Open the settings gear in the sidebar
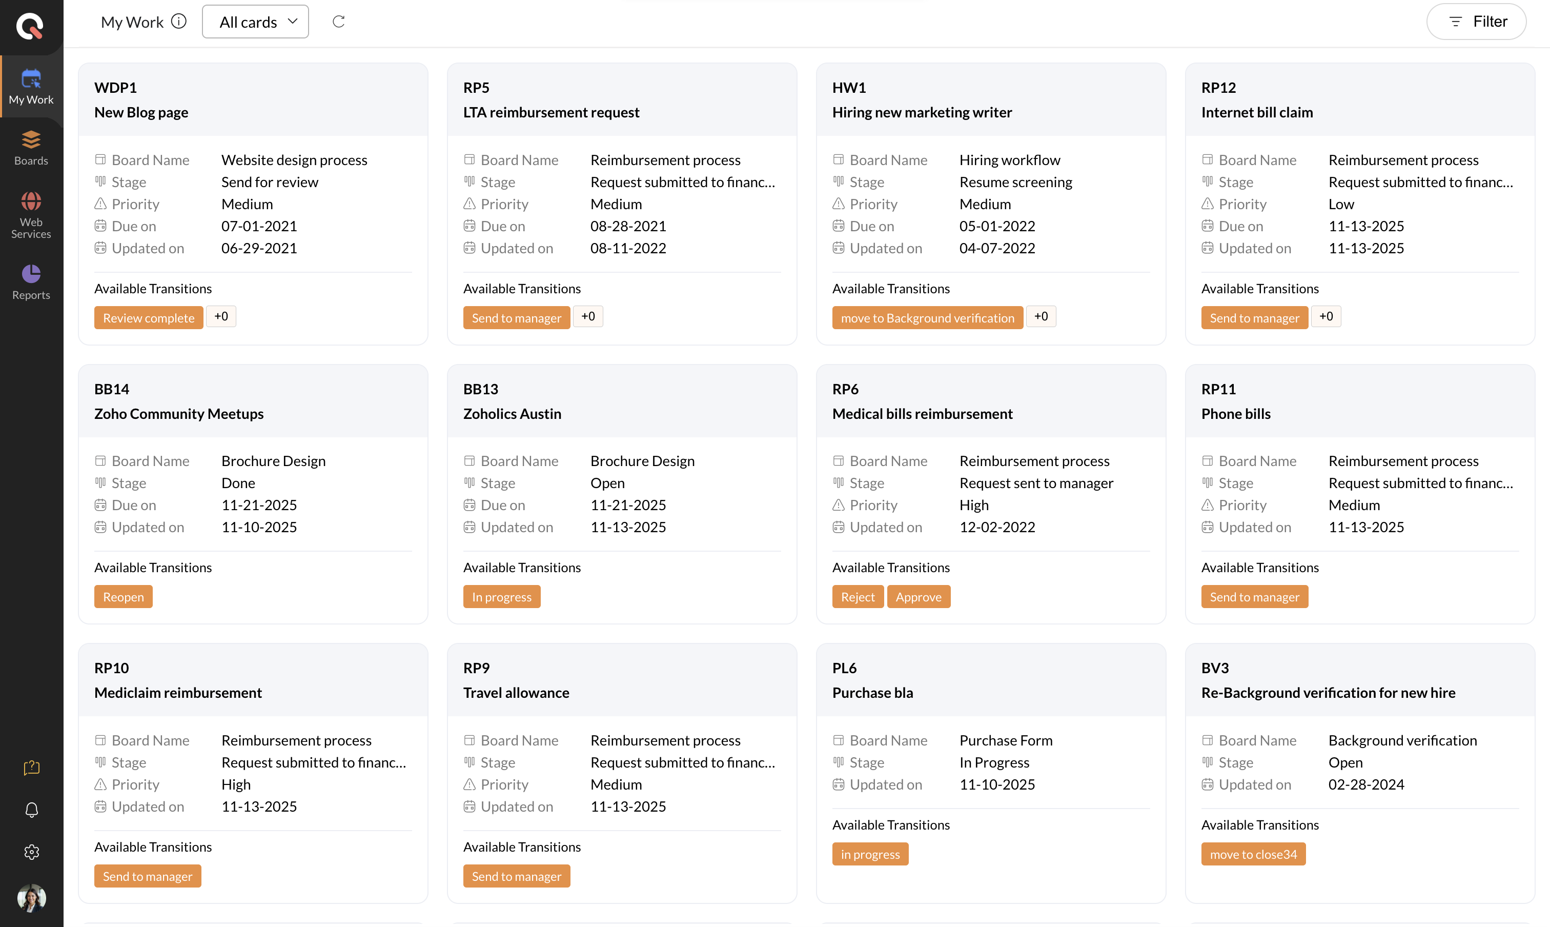 [x=31, y=852]
